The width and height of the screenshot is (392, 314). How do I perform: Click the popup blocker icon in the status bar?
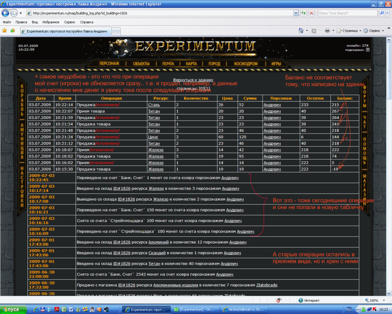tap(279, 300)
